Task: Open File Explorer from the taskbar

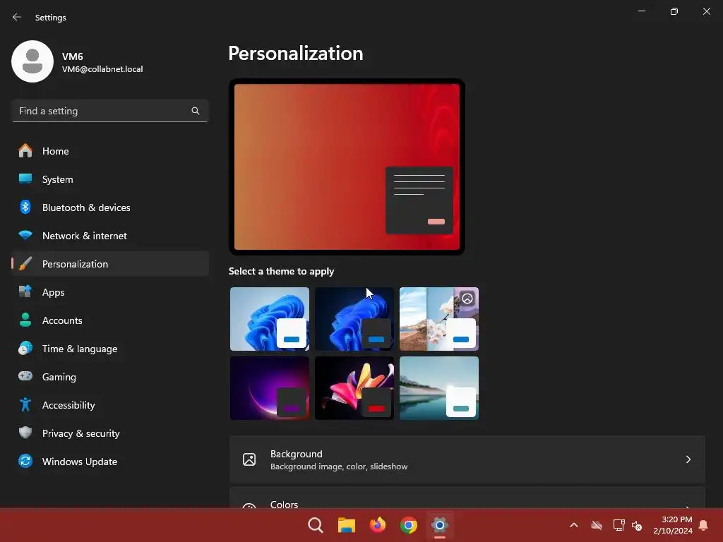Action: [346, 525]
